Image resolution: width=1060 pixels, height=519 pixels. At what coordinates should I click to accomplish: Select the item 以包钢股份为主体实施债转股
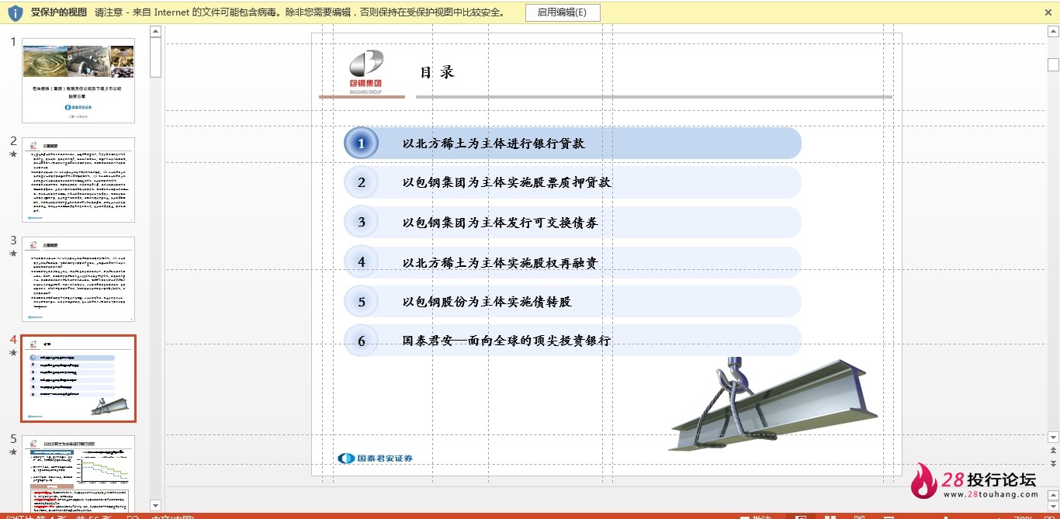click(487, 302)
